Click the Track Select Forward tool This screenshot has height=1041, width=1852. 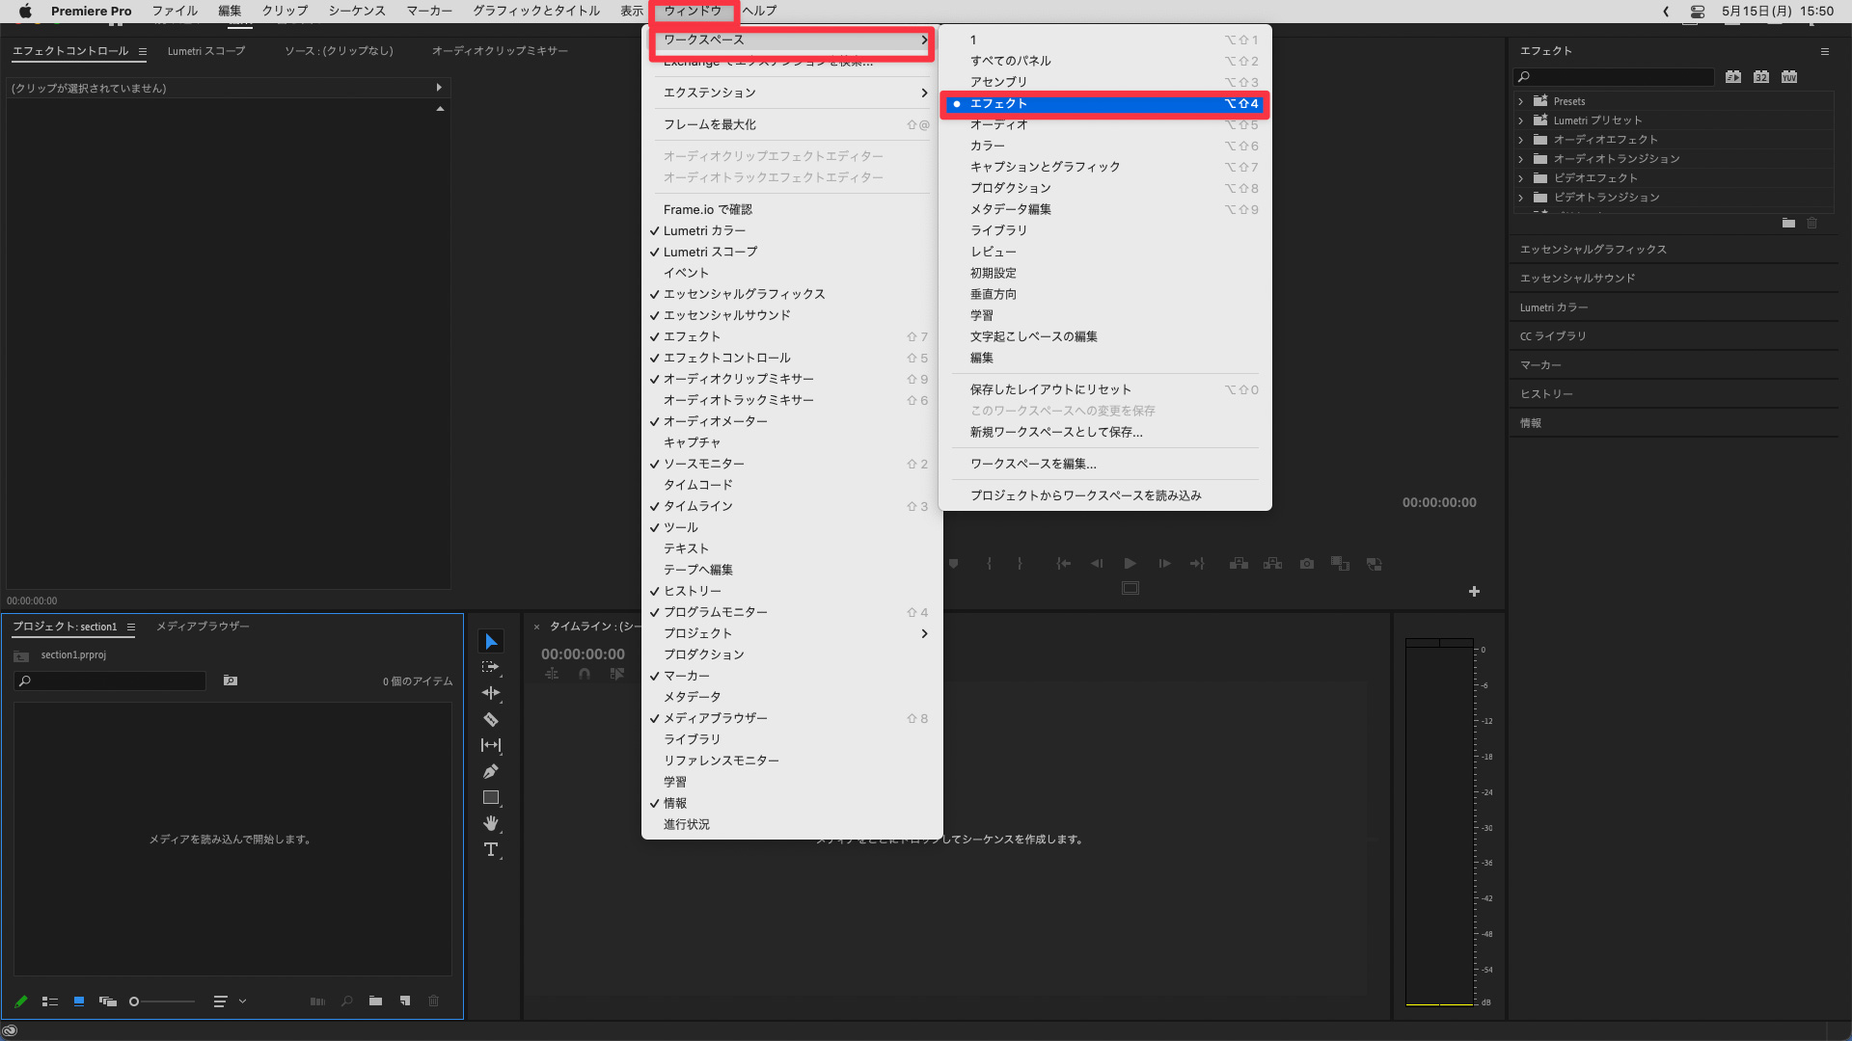pos(491,667)
